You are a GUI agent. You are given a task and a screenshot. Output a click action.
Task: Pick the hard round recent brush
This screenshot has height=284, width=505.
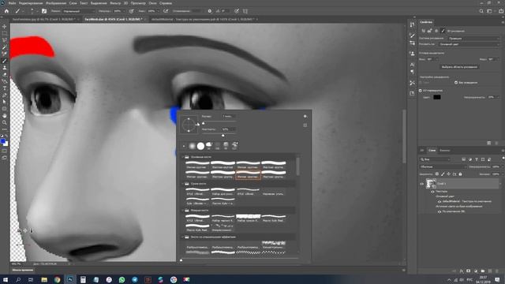pyautogui.click(x=200, y=146)
